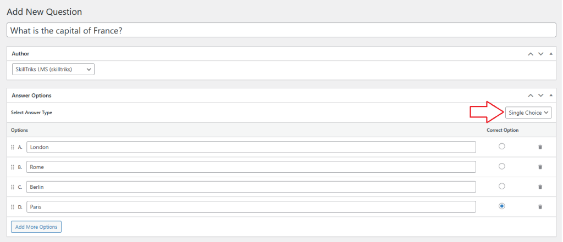The image size is (563, 242).
Task: Click trash icon for Rome option
Action: point(540,167)
